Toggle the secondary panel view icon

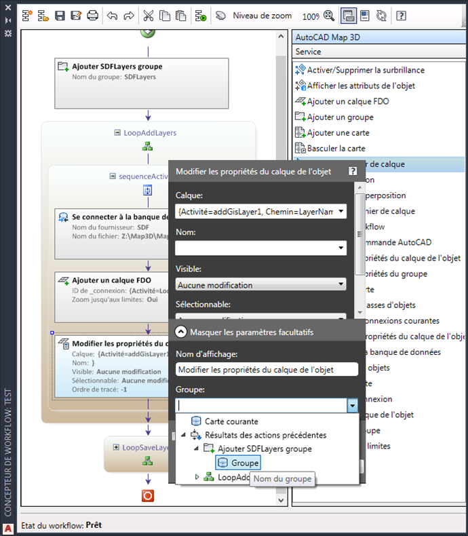click(x=365, y=16)
